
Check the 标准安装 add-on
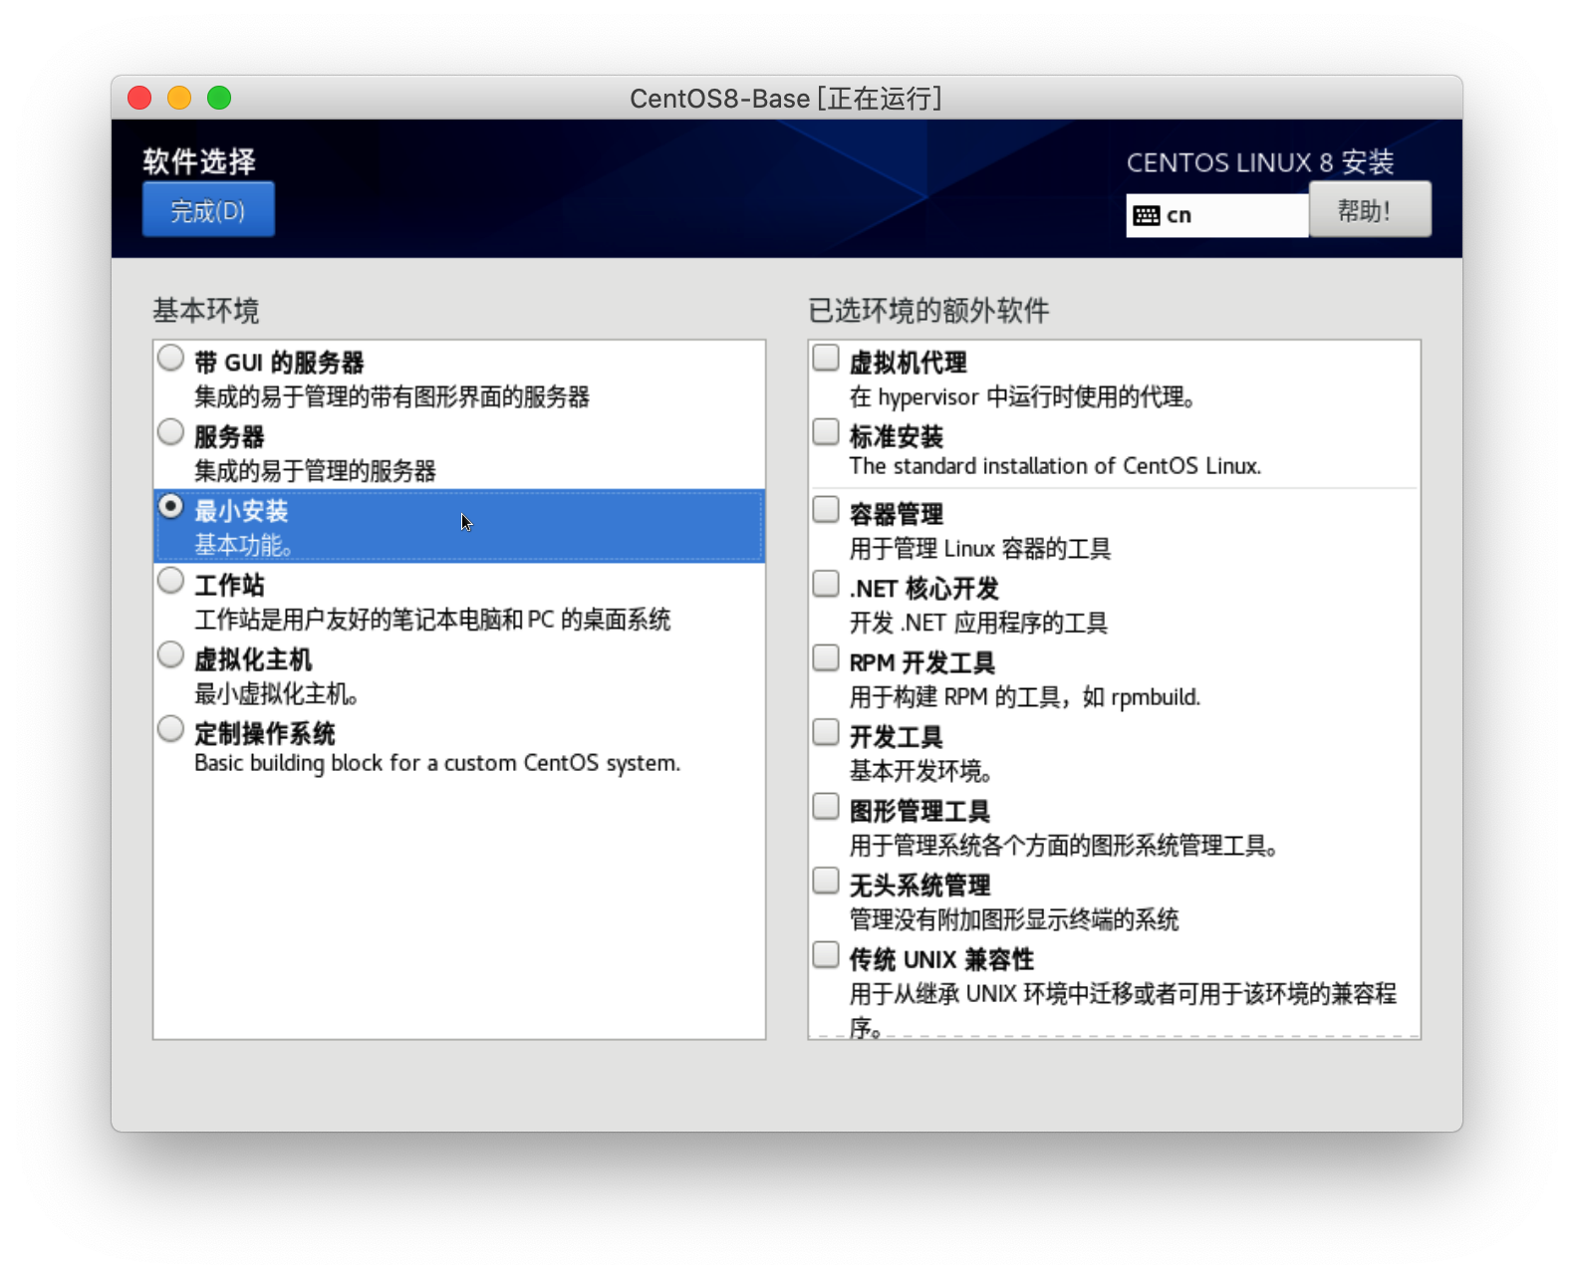pyautogui.click(x=826, y=432)
